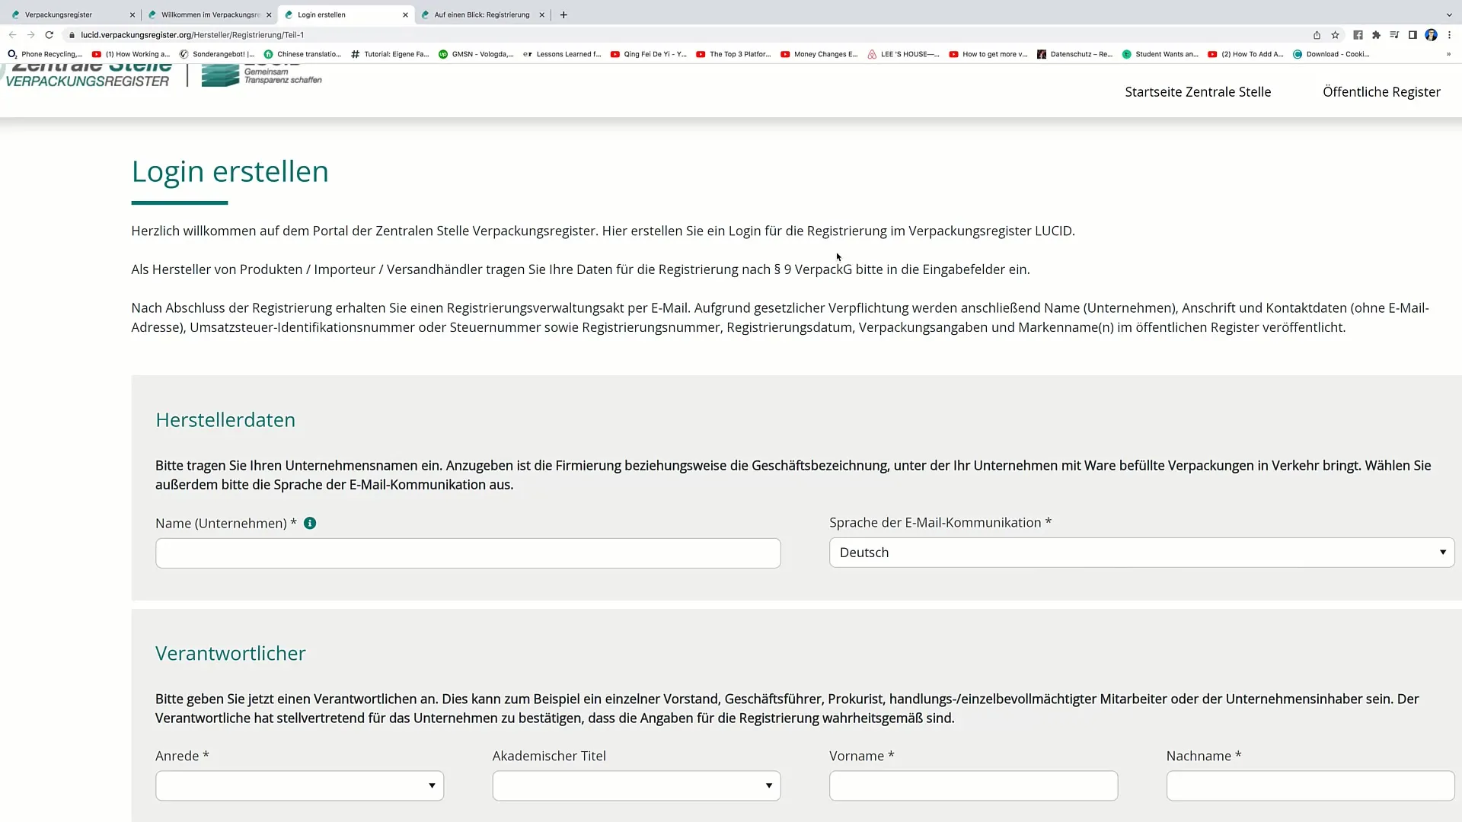The image size is (1462, 822).
Task: Bookmark this page with the star
Action: tap(1335, 35)
